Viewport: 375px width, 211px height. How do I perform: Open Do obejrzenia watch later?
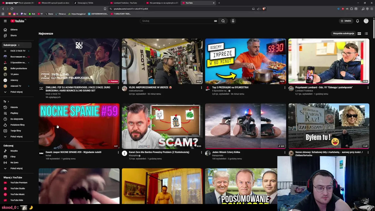[16, 119]
